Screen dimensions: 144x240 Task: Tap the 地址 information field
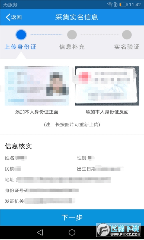58,180
